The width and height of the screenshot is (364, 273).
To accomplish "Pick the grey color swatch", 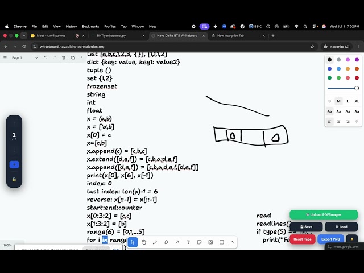I will click(339, 60).
